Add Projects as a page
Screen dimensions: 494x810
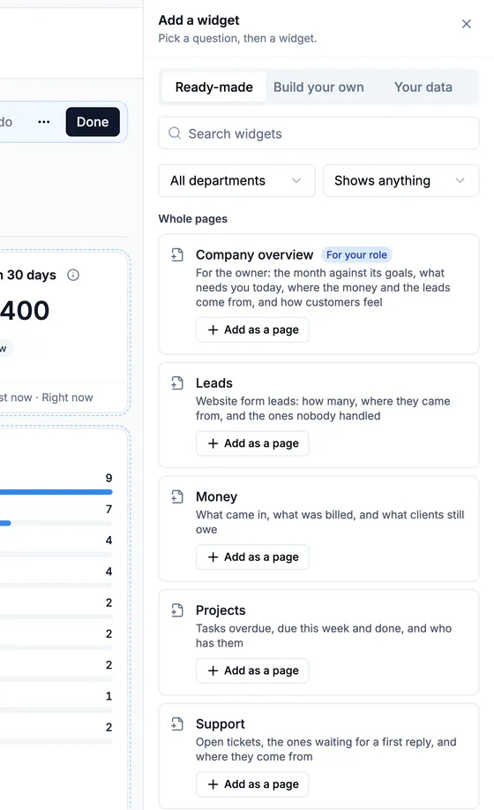[252, 670]
